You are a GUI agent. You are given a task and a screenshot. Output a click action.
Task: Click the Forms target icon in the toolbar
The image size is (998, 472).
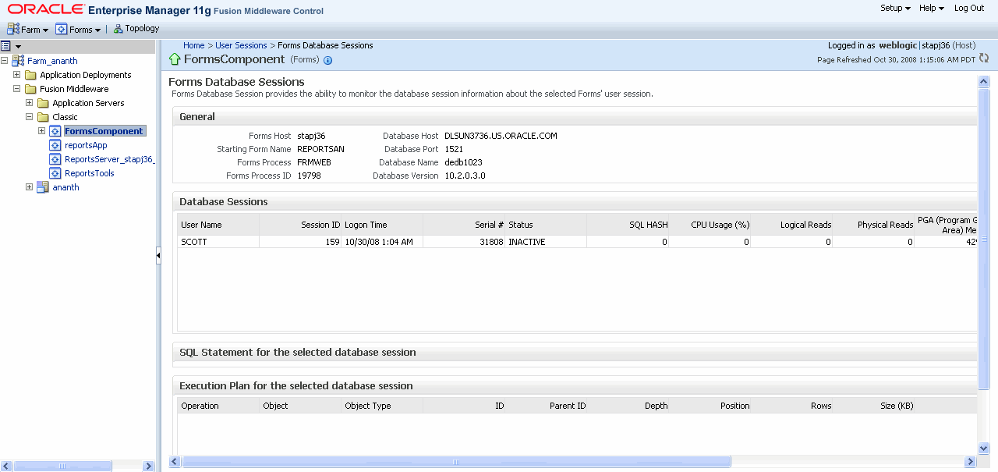[x=59, y=27]
